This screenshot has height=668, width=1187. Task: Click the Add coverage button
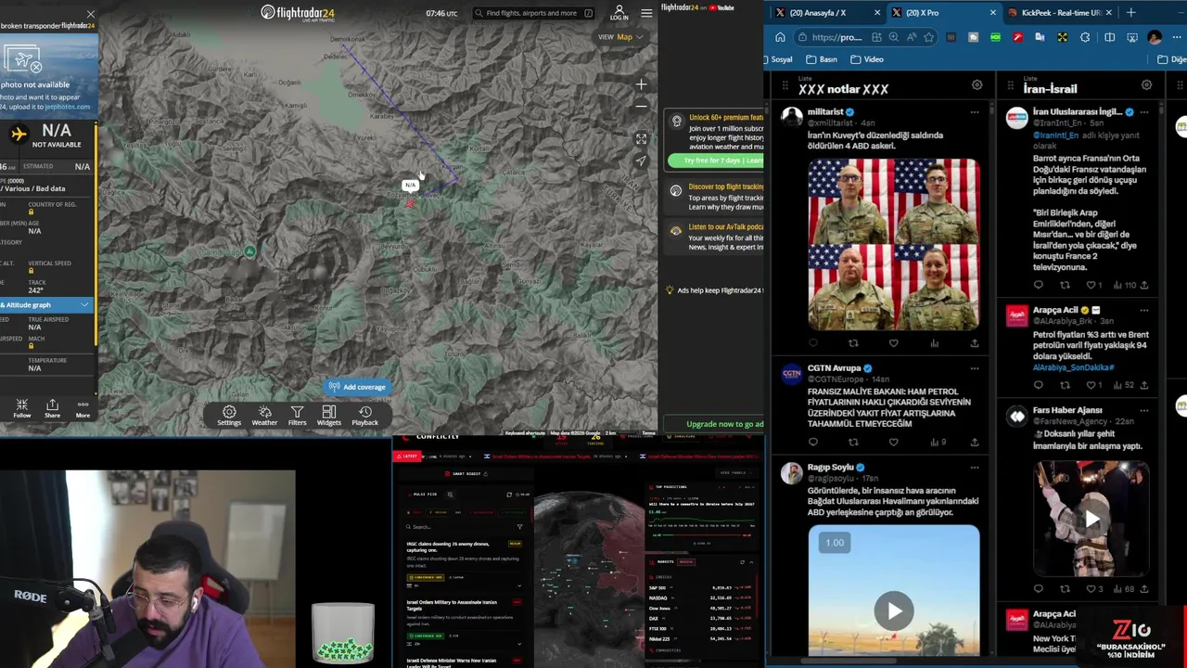click(x=357, y=387)
